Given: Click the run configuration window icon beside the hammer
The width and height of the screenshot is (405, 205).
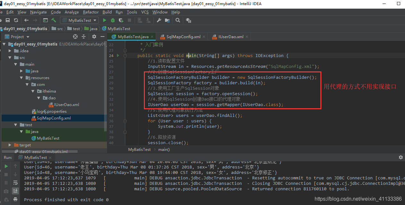Looking at the screenshot, I should click(x=45, y=20).
